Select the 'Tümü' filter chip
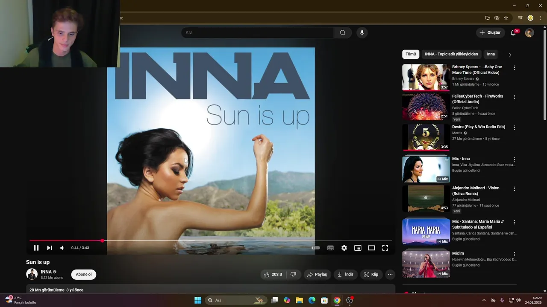This screenshot has height=307, width=547. [x=411, y=54]
